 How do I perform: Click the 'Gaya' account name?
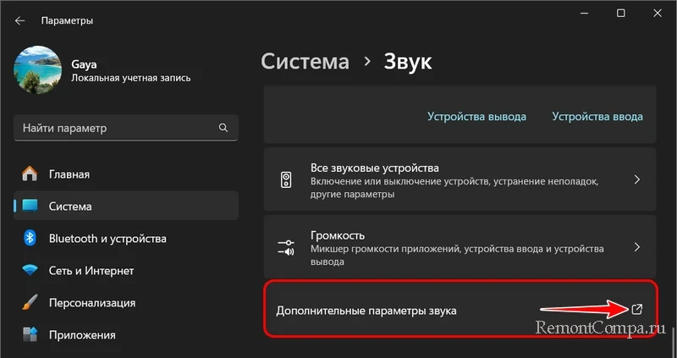click(84, 65)
